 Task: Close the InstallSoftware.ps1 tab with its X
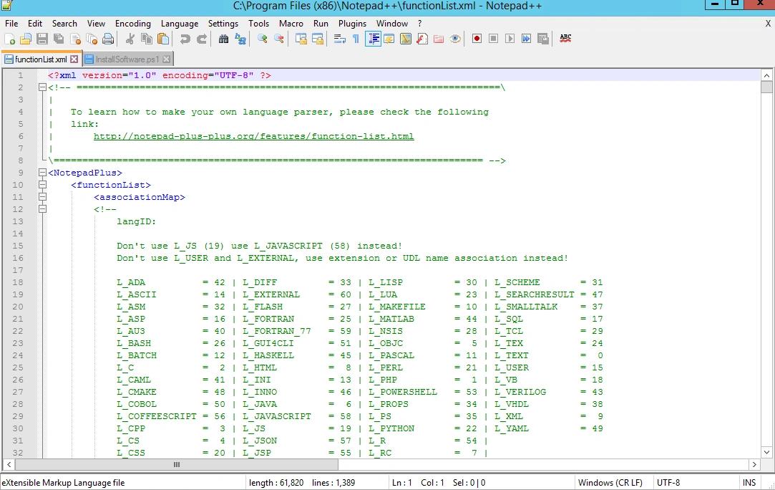click(x=167, y=59)
